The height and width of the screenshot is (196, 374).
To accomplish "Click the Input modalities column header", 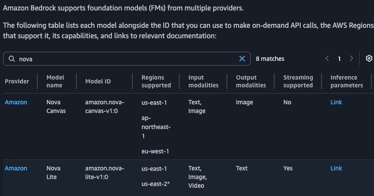I will pos(203,81).
